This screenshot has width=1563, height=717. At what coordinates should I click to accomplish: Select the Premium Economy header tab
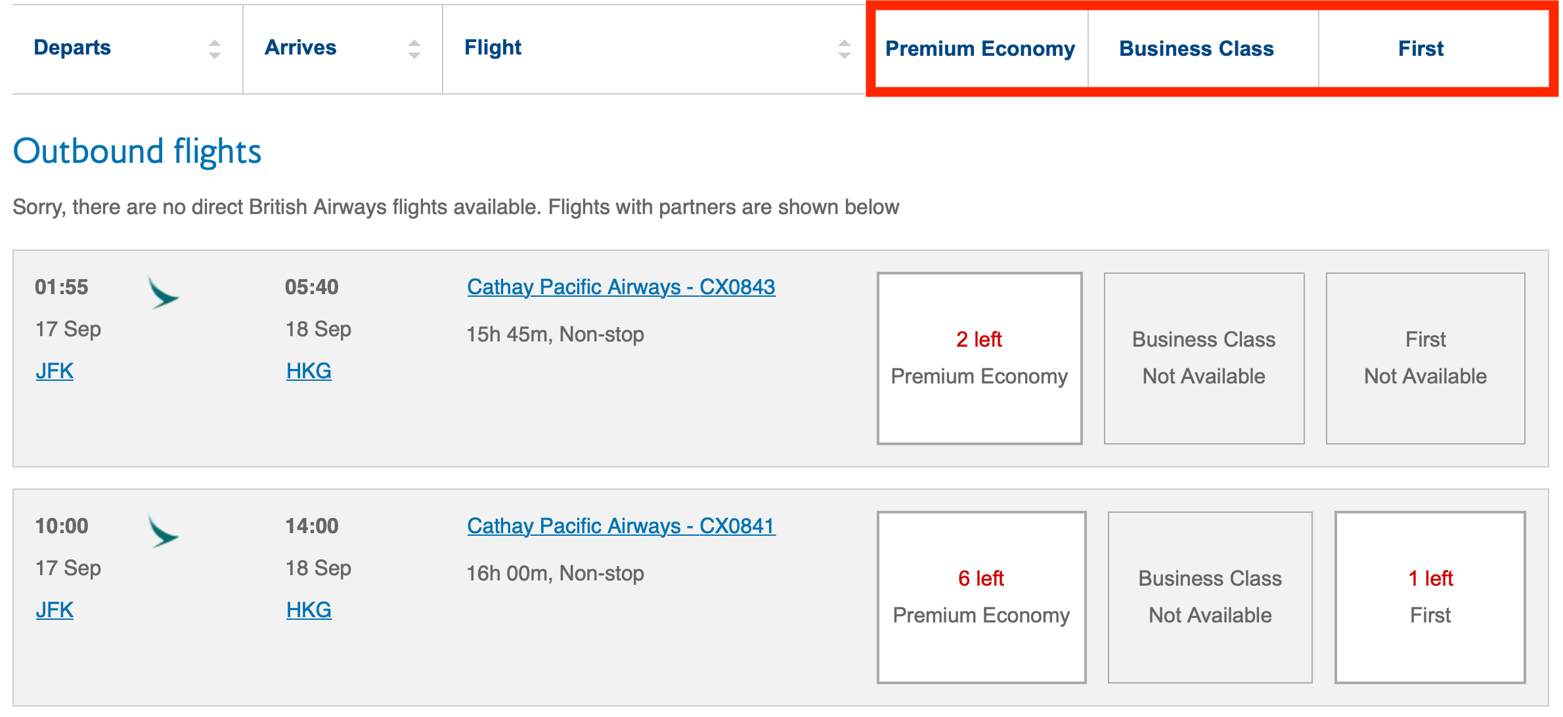[980, 49]
